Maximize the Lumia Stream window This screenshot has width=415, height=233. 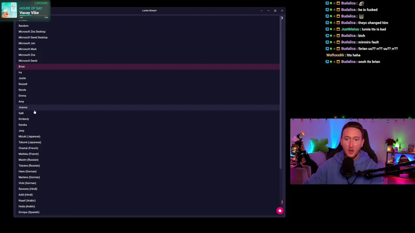275,11
